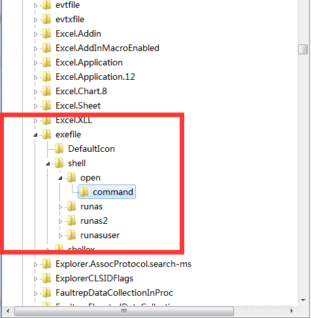Screen dimensions: 311x318
Task: Collapse the exefile key
Action: 35,135
